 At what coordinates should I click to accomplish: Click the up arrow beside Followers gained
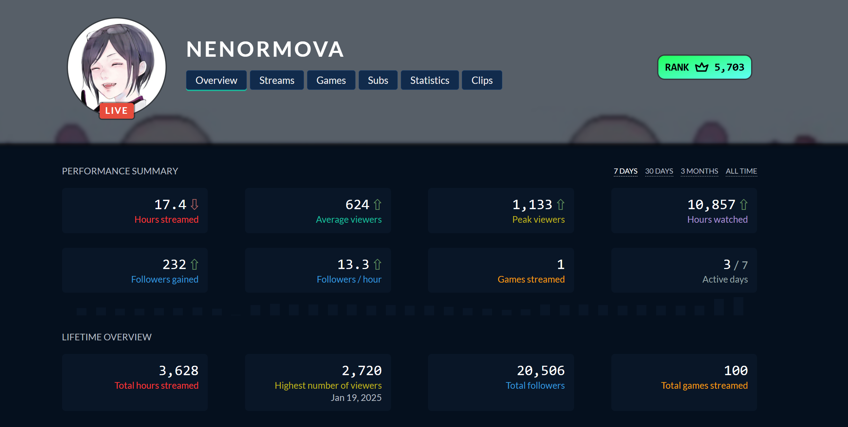[x=194, y=265]
